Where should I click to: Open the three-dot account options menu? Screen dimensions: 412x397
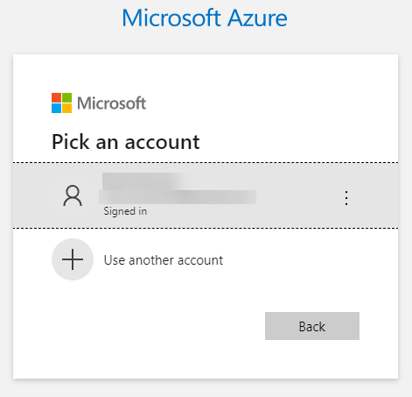[x=346, y=198]
